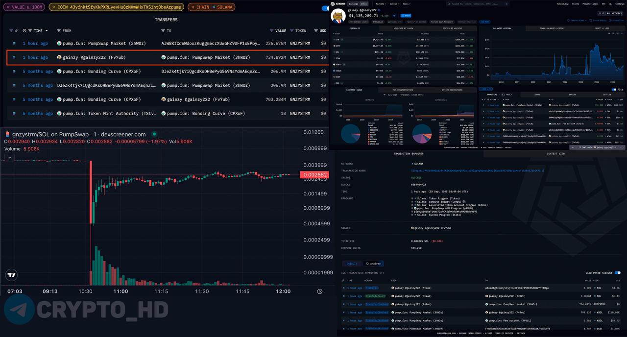The image size is (627, 337).
Task: Expand the chat room bar chevron
Action: pos(573,147)
